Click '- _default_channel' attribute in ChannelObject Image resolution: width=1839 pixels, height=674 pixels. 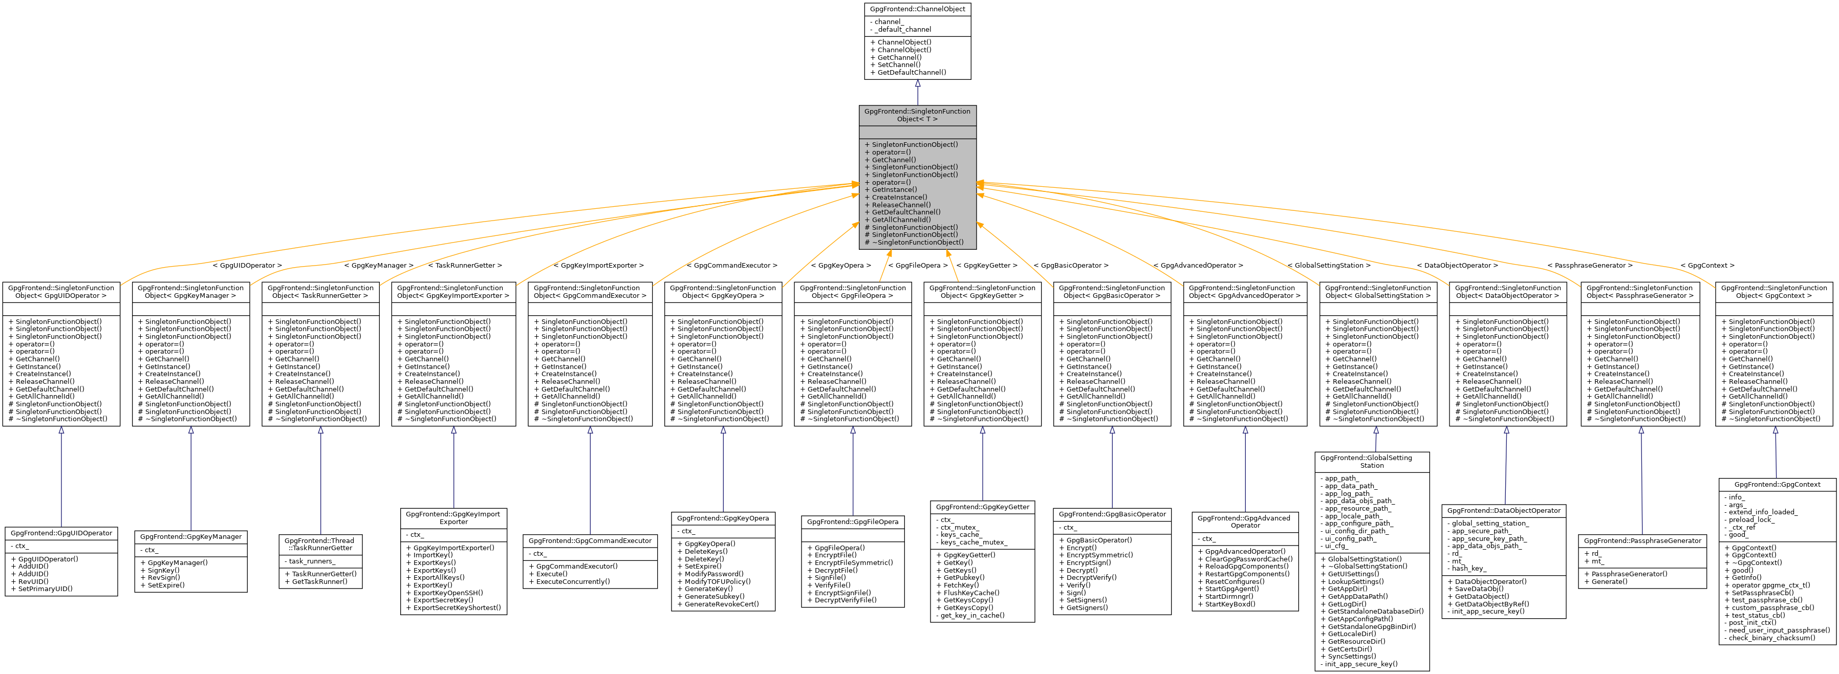pos(900,30)
